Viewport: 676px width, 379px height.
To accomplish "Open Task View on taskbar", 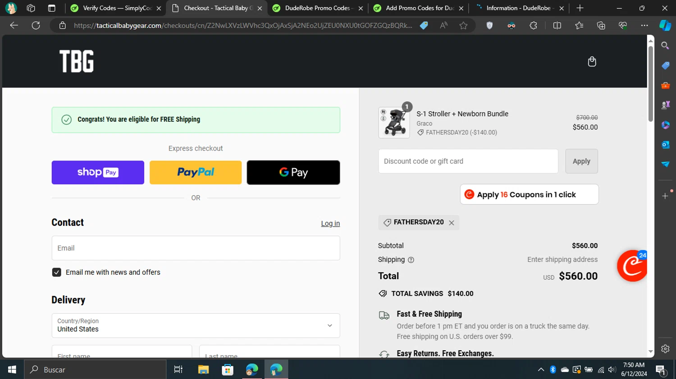I will 178,370.
